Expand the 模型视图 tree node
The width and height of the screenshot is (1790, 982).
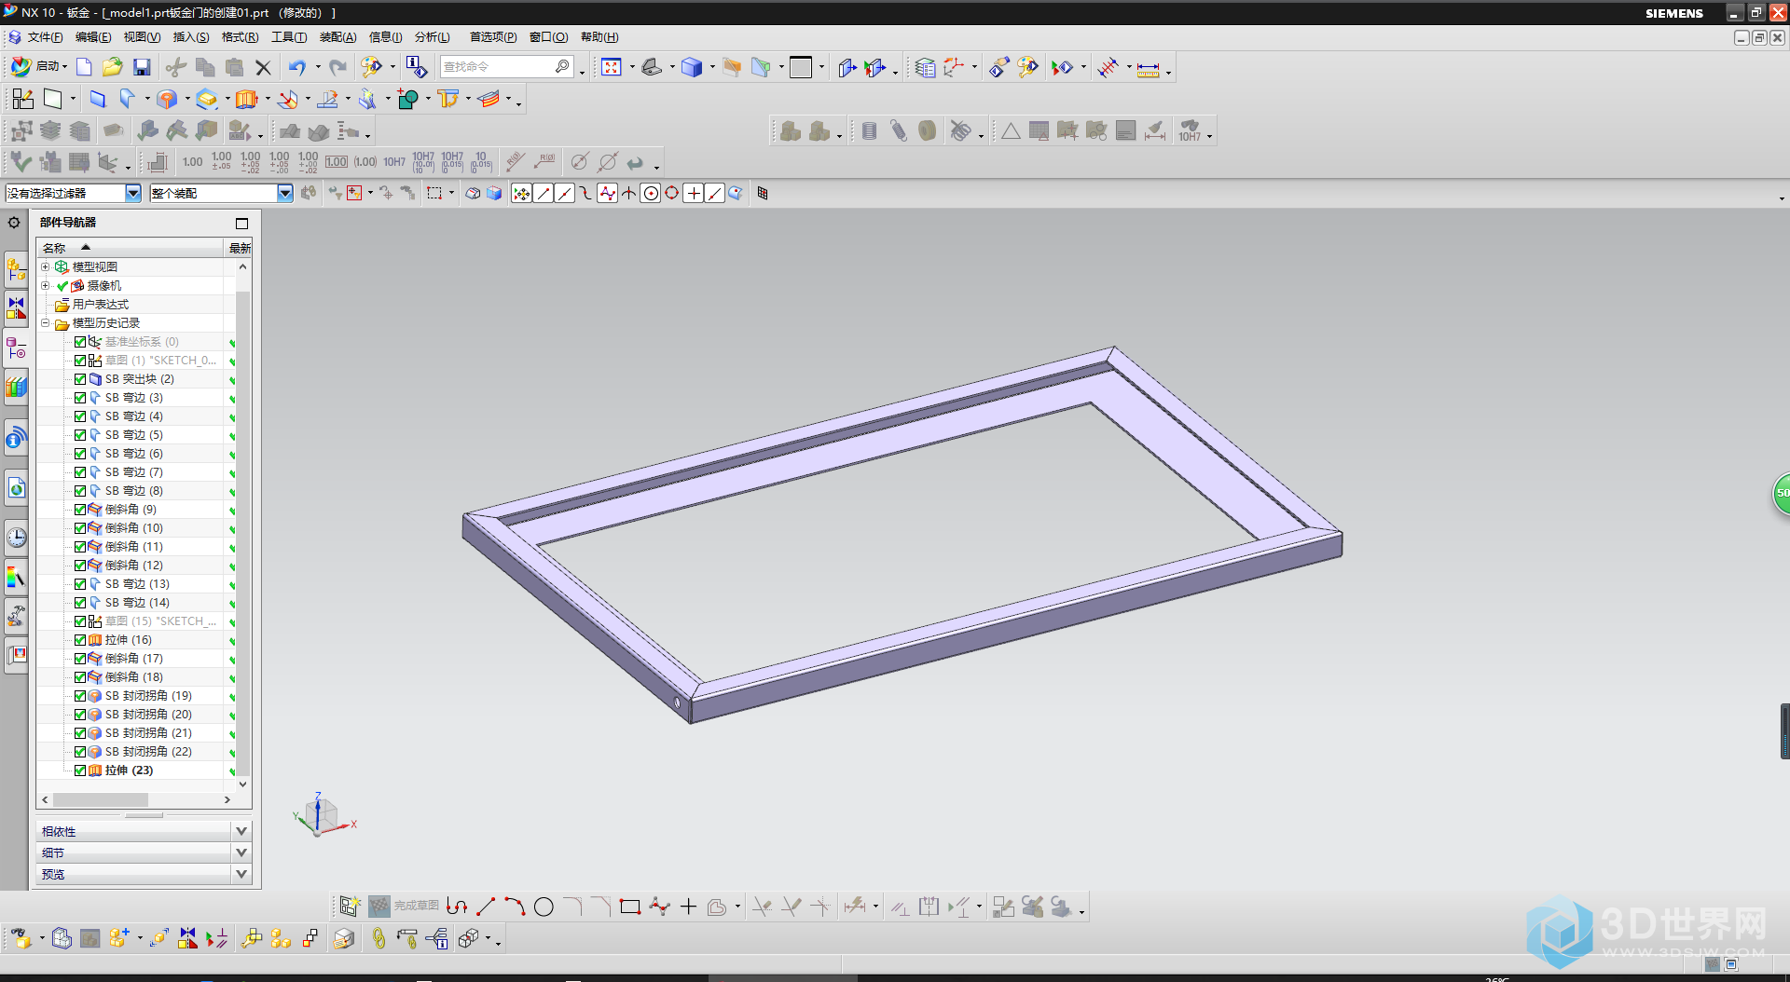click(x=45, y=266)
